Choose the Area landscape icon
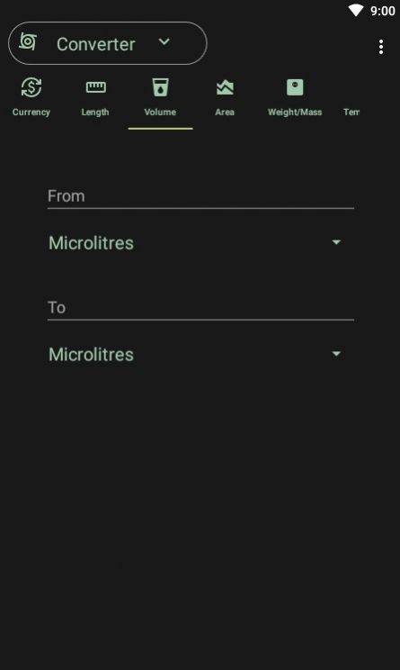The image size is (400, 670). point(225,87)
